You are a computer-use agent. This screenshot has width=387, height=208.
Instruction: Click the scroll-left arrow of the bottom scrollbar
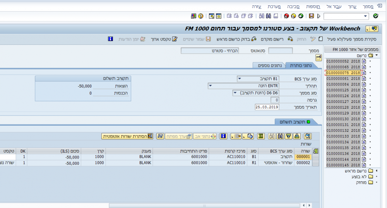coord(303,205)
